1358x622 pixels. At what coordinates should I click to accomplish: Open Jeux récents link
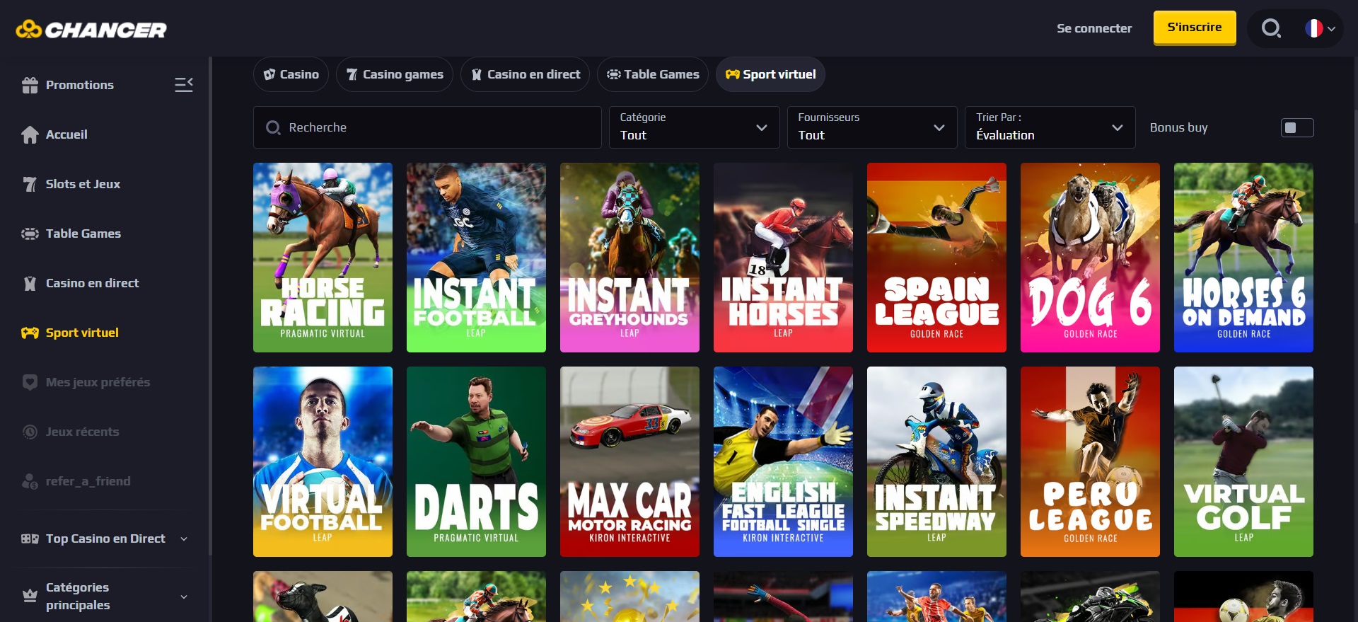point(82,432)
